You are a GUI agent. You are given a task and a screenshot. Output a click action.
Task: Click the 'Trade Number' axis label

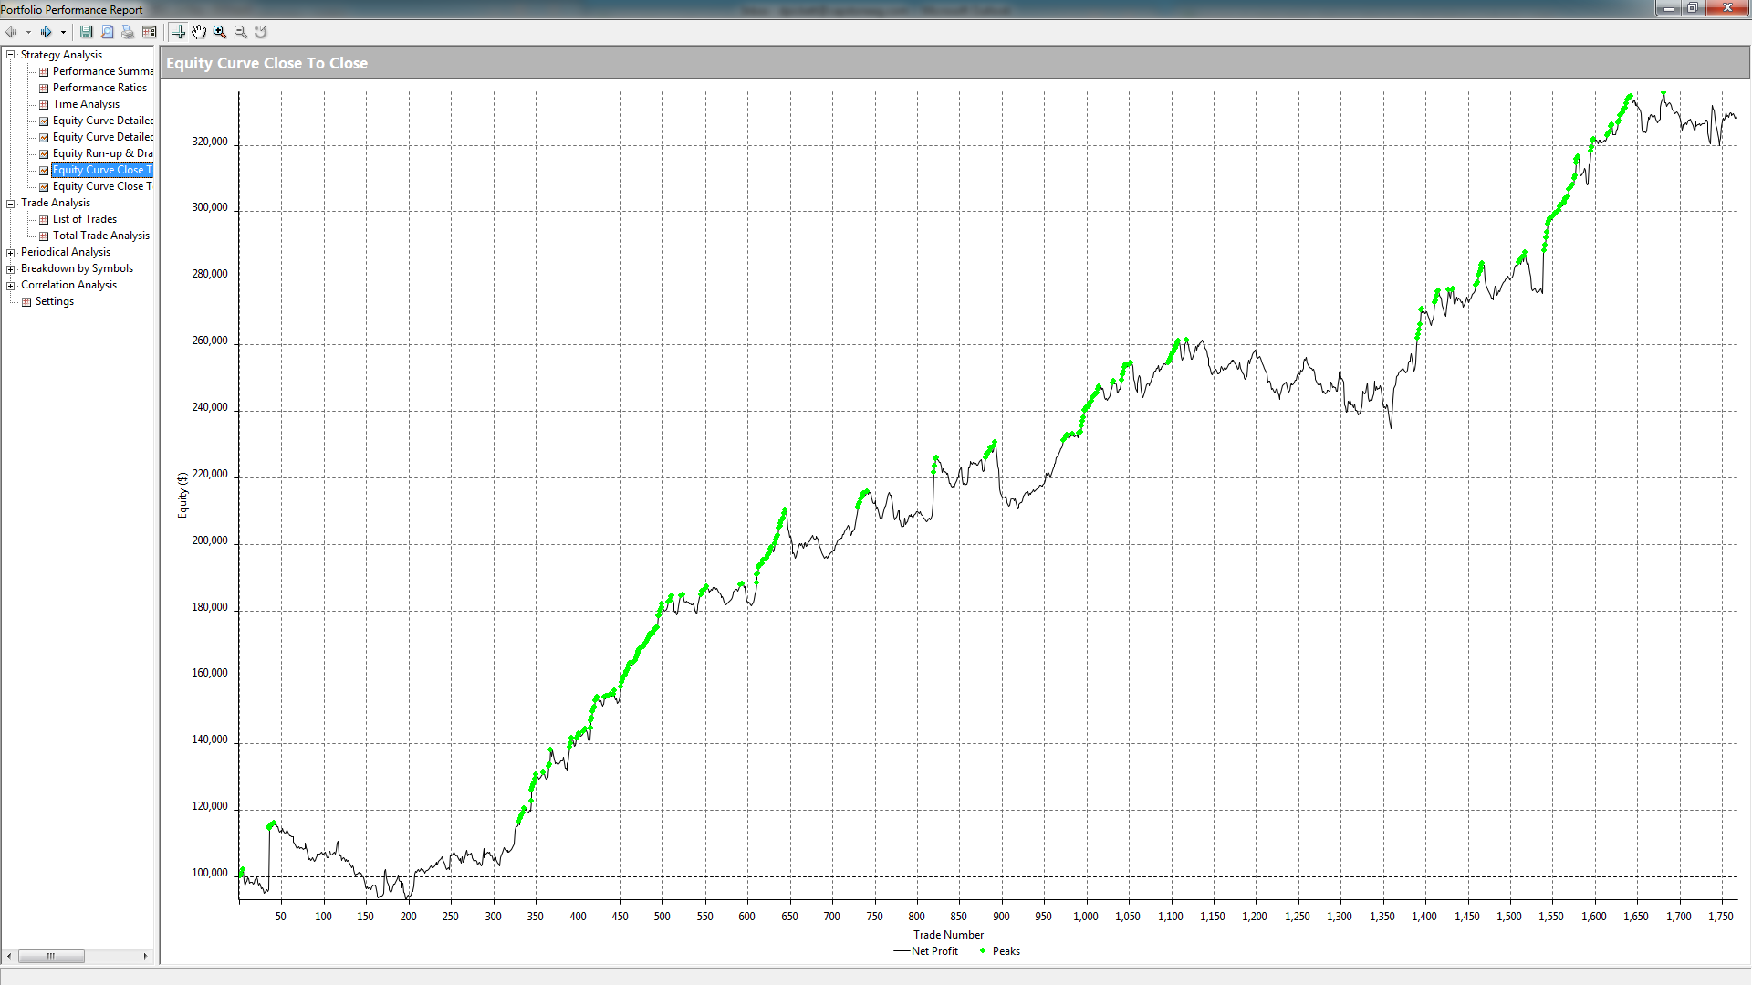[x=948, y=935]
